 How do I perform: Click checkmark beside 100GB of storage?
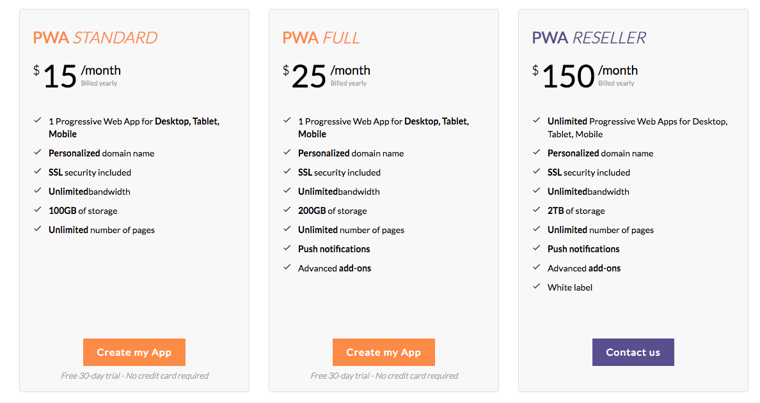38,210
